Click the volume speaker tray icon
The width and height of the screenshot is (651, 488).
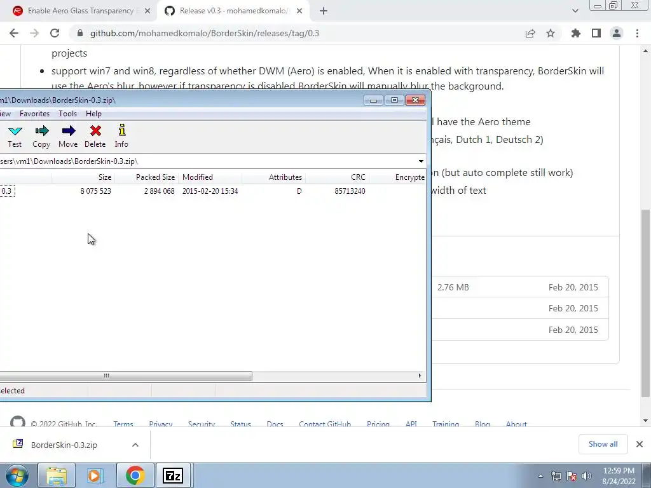click(x=587, y=476)
